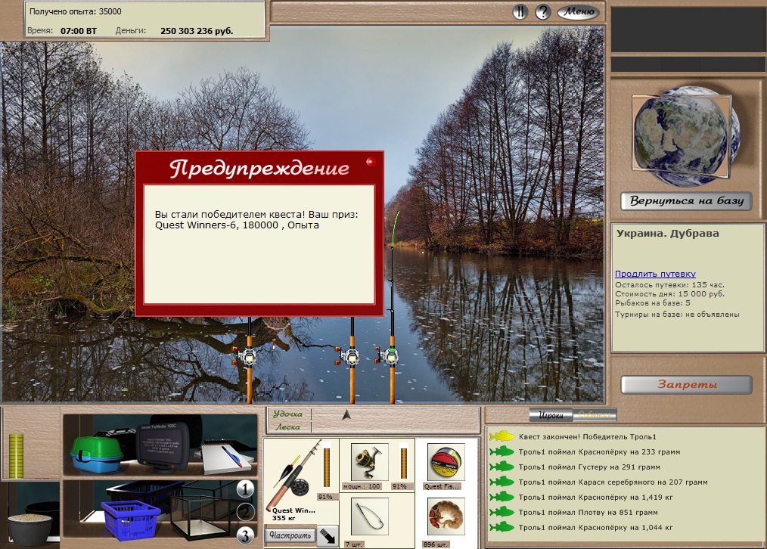The height and width of the screenshot is (549, 767).
Task: Click fish icon beside Плотву на 851 грамм
Action: click(501, 512)
